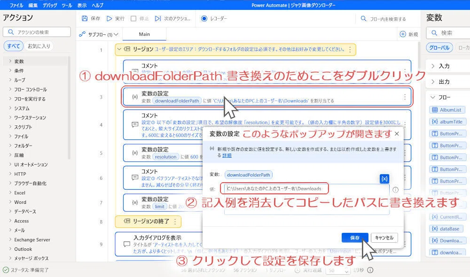Screen dimensions: 470x277
Task: Select the すべて actions filter
Action: click(14, 46)
